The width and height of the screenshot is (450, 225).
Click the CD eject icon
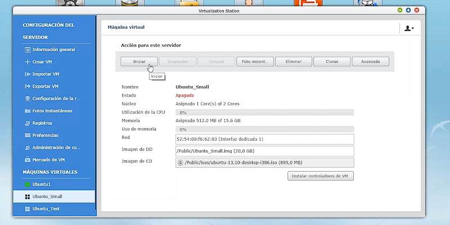tap(180, 163)
